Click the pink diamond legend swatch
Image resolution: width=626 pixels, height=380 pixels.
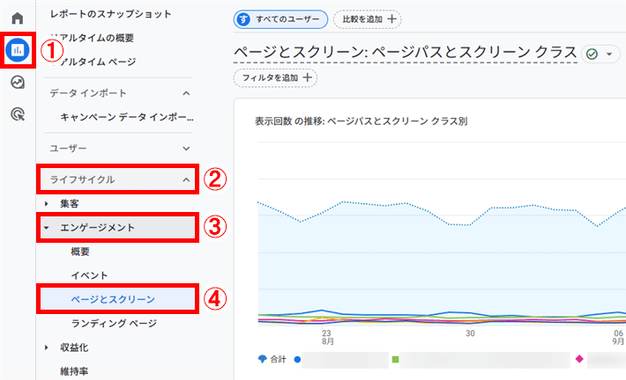point(579,359)
